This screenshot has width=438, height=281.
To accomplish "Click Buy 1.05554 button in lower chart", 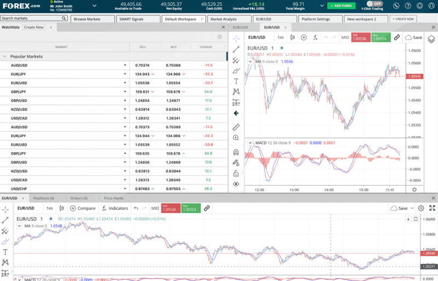I will click(x=191, y=208).
